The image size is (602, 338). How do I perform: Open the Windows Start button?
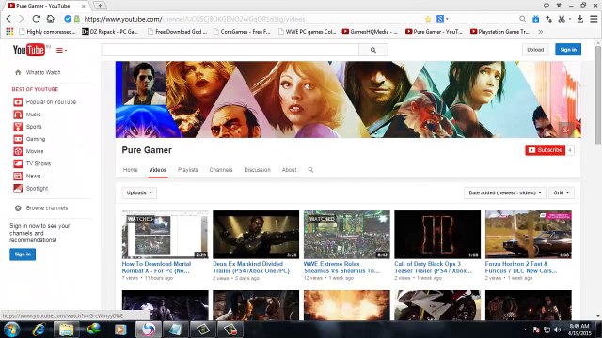click(10, 330)
